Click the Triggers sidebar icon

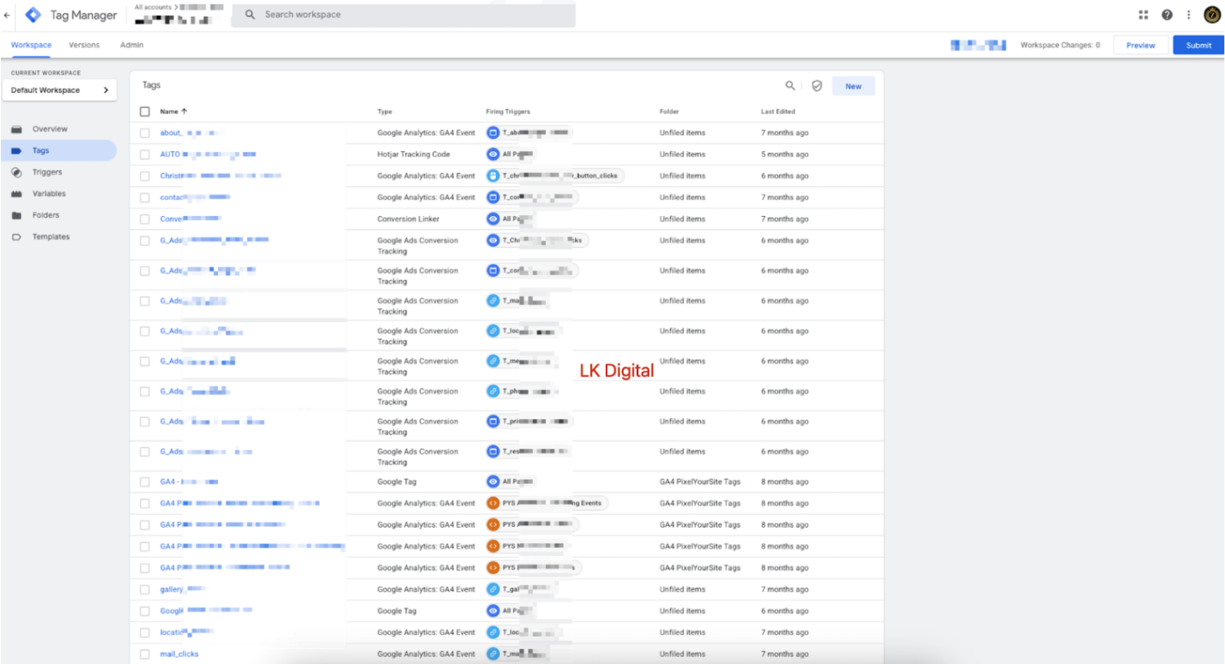coord(17,172)
